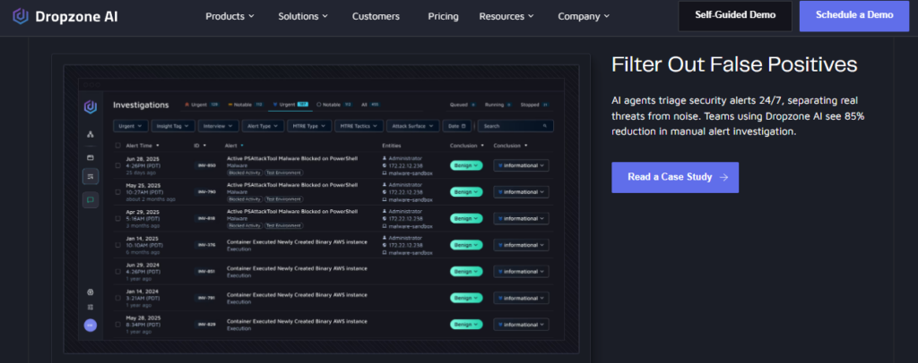Click the Self-Guided Demo button

[735, 16]
